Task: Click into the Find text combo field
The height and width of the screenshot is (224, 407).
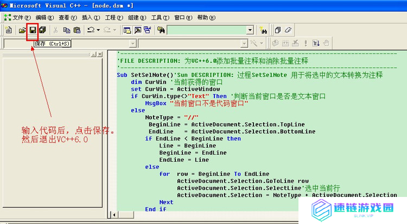Action: [207, 30]
